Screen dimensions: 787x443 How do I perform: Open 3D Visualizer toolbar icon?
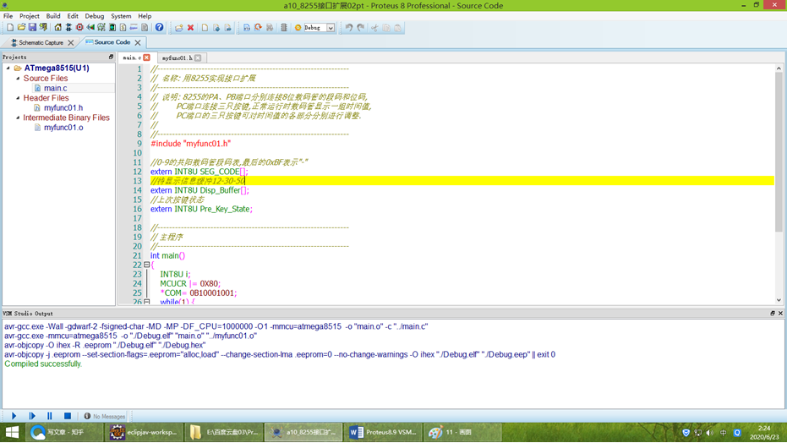[x=90, y=28]
